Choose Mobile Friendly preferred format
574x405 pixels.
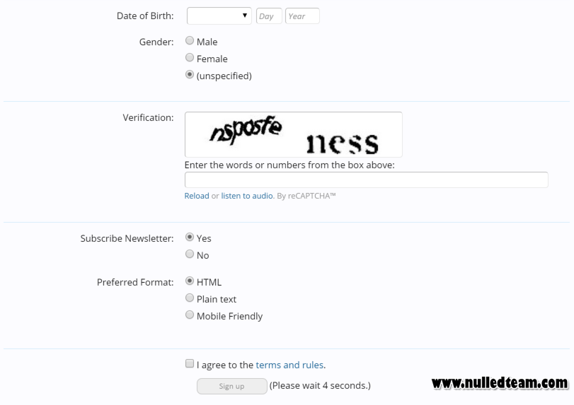point(189,315)
